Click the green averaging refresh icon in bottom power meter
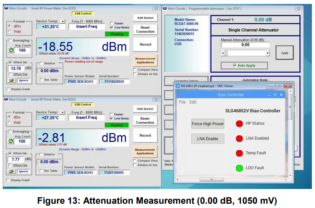The height and width of the screenshot is (208, 315). click(11, 141)
